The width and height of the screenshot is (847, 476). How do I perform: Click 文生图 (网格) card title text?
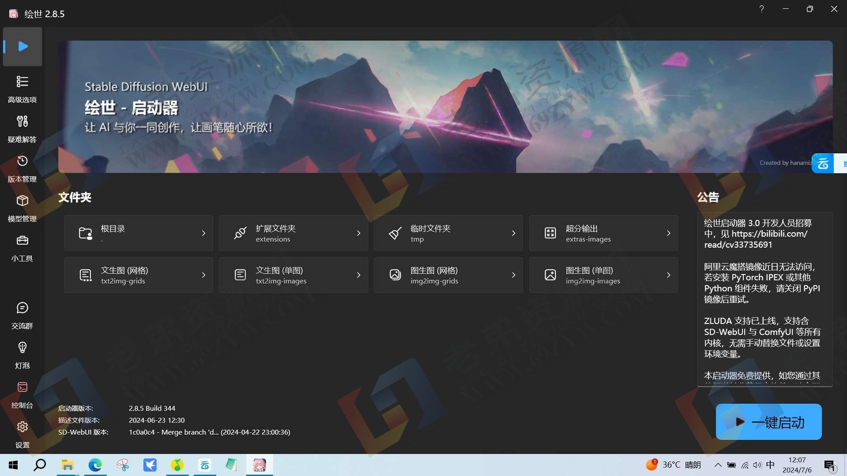point(124,270)
